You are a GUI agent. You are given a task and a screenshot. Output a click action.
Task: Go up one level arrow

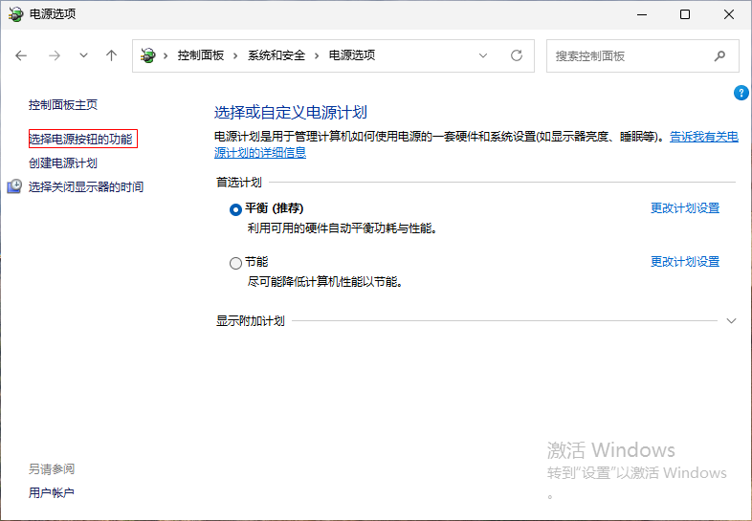[x=111, y=55]
